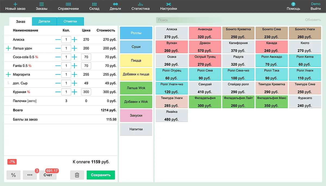Open the Заказы list icon
The width and height of the screenshot is (326, 186).
click(x=42, y=4)
